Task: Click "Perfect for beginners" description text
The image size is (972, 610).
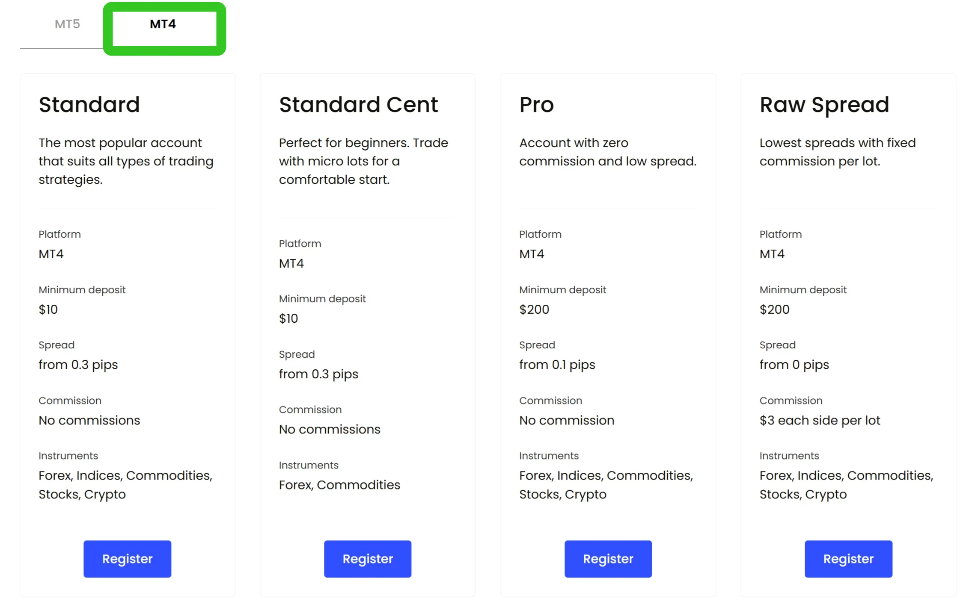Action: [x=363, y=161]
